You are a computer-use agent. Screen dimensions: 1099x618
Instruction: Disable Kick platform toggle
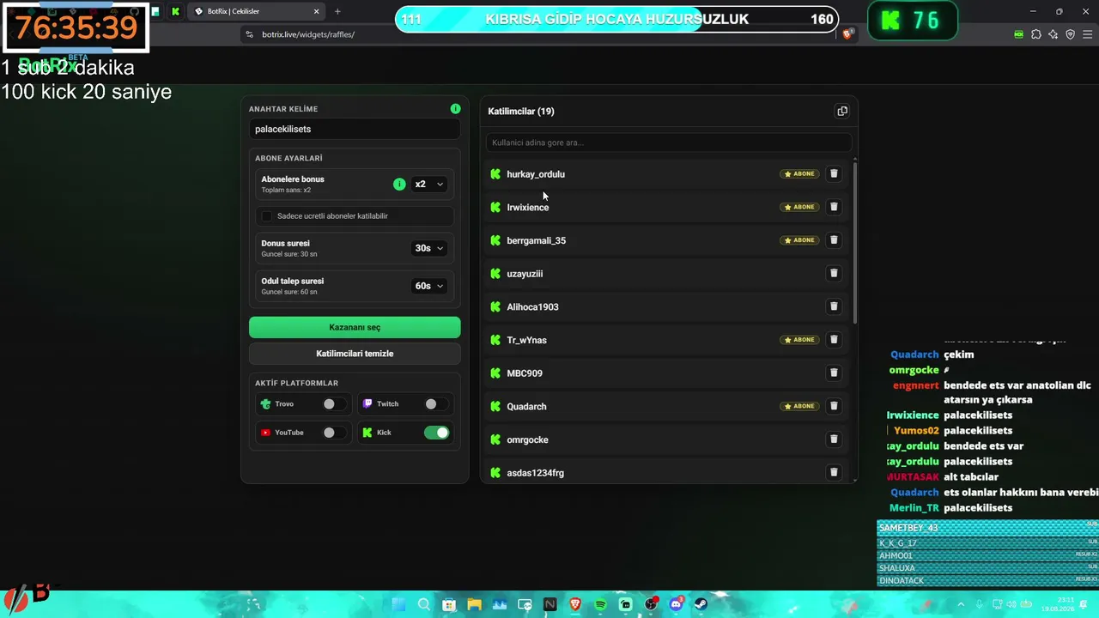[x=436, y=433]
